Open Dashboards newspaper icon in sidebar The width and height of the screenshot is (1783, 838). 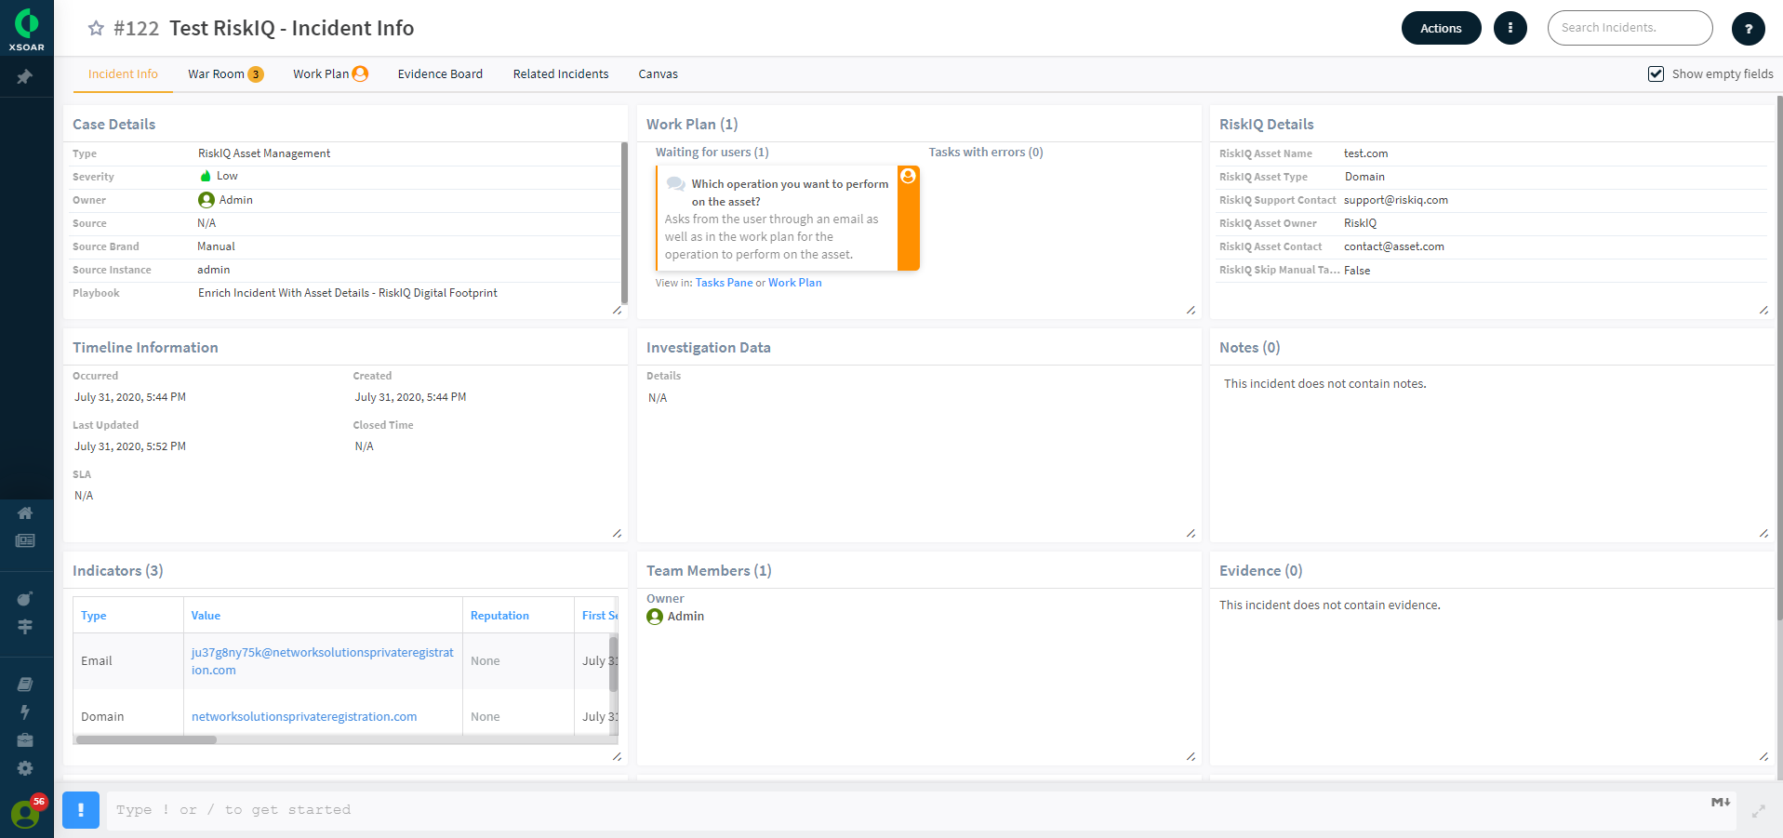[x=25, y=540]
